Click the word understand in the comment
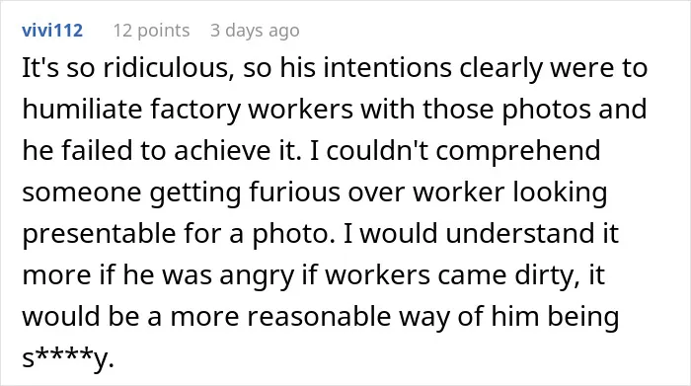The image size is (691, 386). tap(518, 234)
